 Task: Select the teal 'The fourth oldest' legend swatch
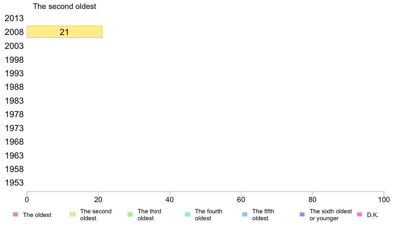tap(188, 215)
